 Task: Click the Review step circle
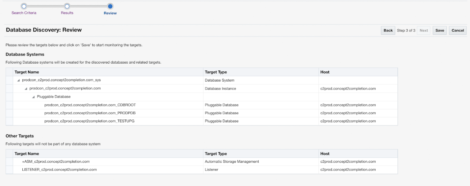pos(110,6)
